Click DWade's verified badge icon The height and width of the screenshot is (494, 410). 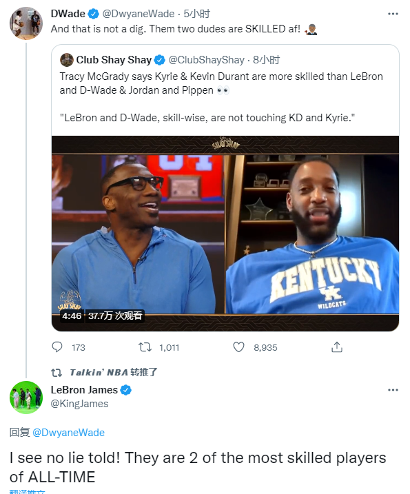[93, 14]
